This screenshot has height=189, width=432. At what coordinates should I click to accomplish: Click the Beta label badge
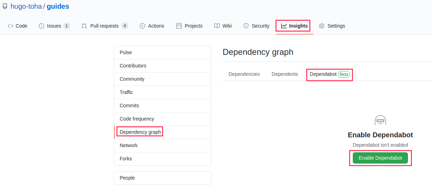click(344, 74)
